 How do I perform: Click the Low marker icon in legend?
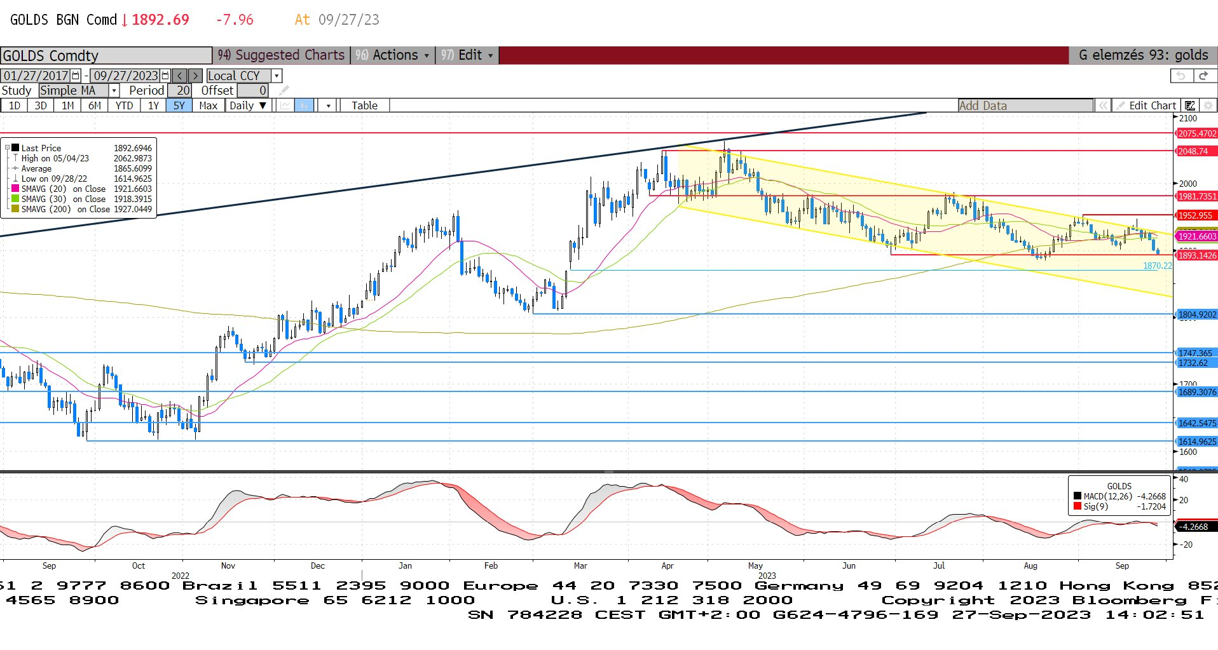pyautogui.click(x=15, y=179)
